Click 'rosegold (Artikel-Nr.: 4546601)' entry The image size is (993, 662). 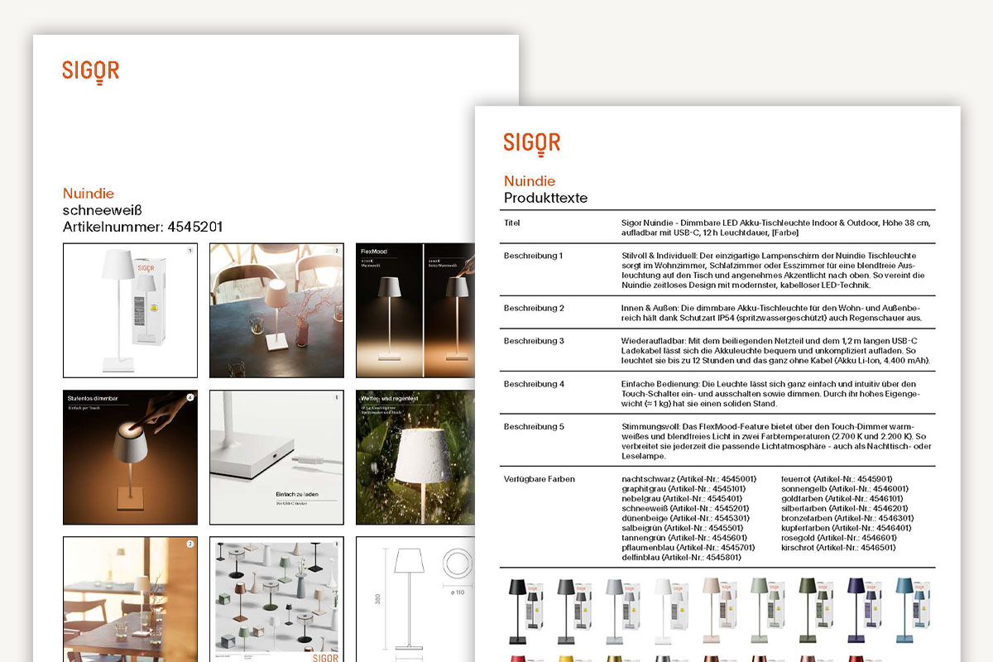[x=839, y=538]
